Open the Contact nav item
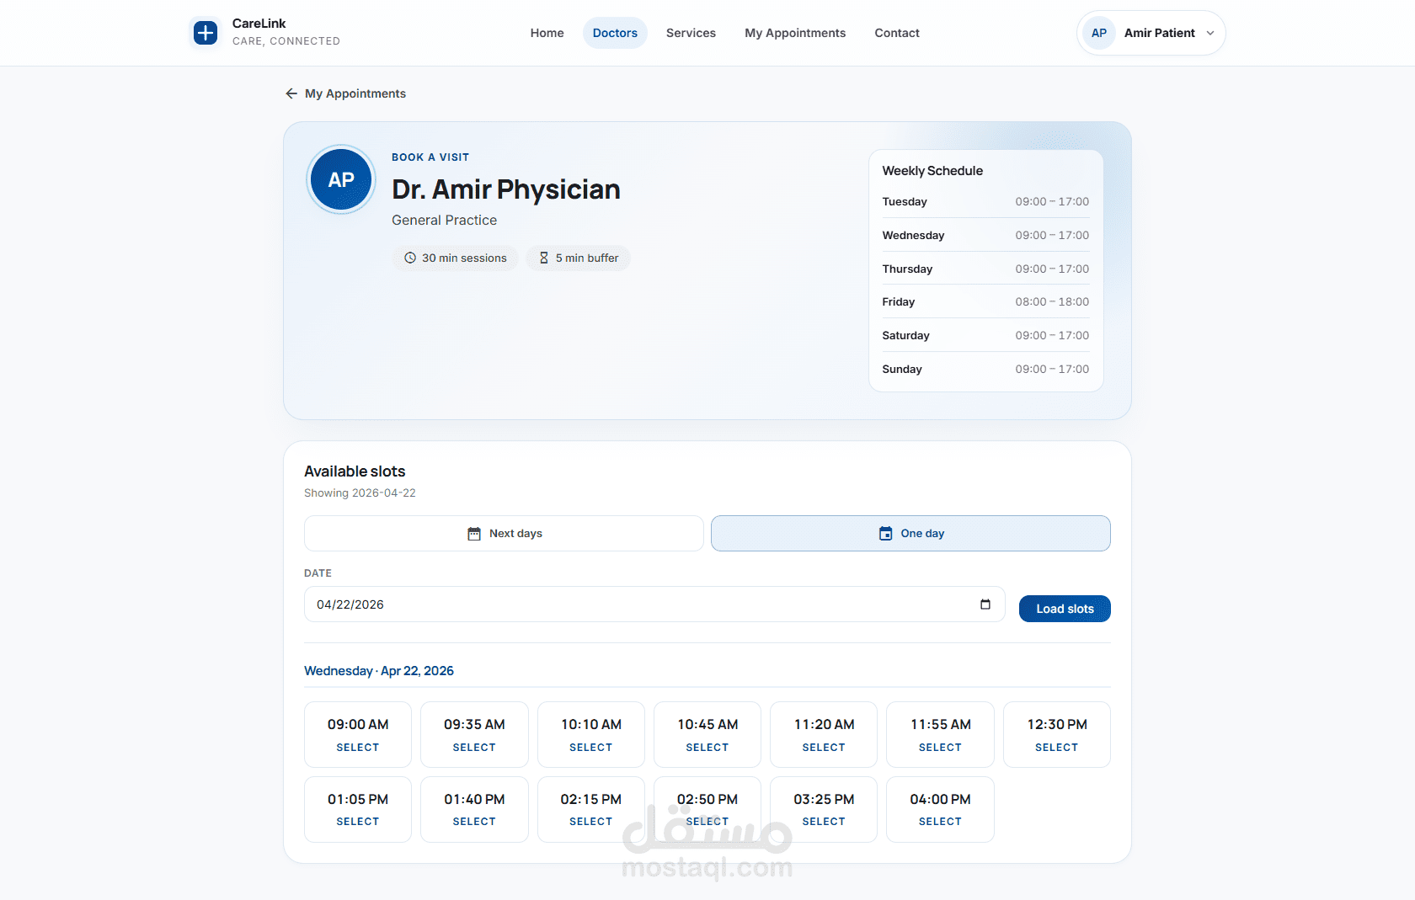The height and width of the screenshot is (900, 1415). [x=897, y=33]
